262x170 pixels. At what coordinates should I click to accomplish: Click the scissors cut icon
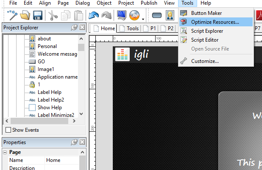53,16
